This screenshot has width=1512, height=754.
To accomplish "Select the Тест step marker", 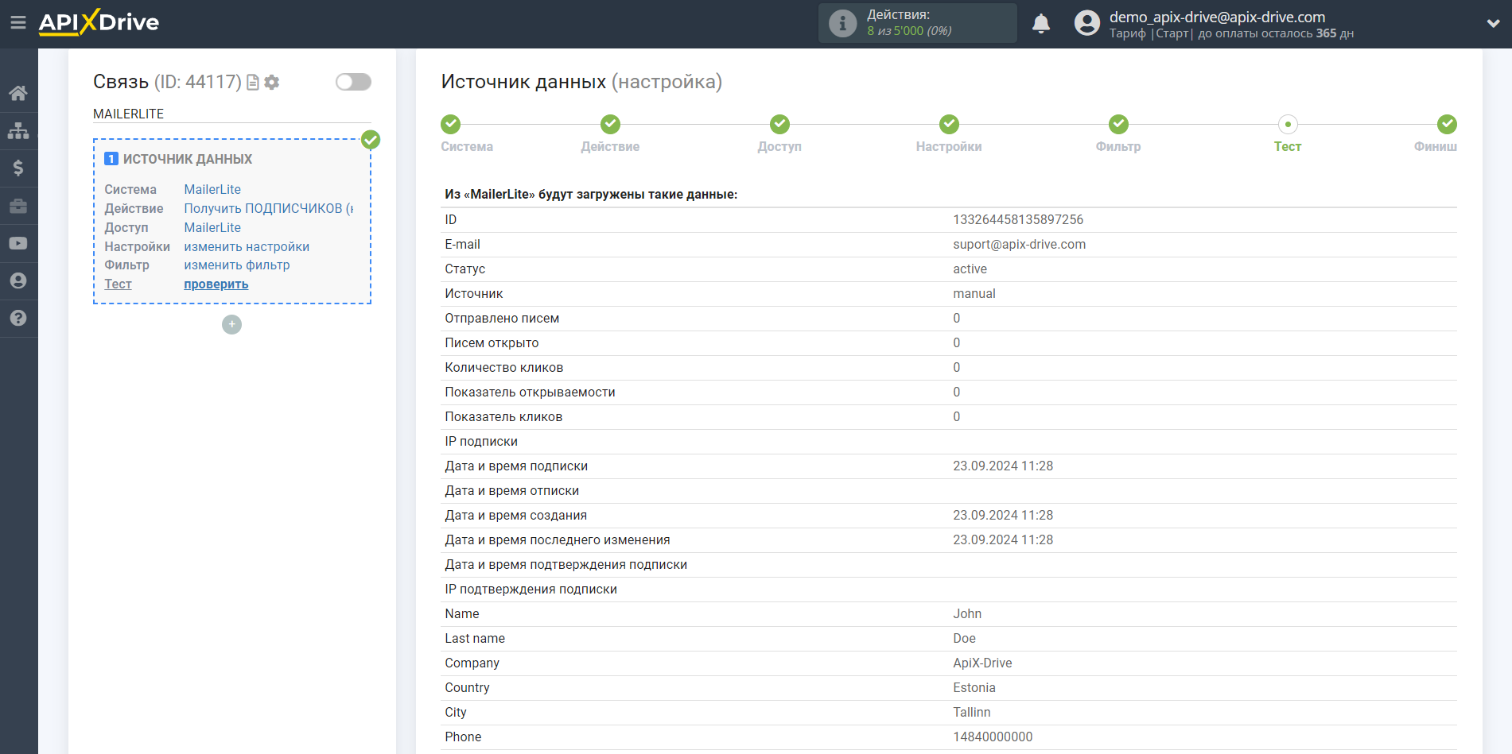I will [x=1288, y=124].
